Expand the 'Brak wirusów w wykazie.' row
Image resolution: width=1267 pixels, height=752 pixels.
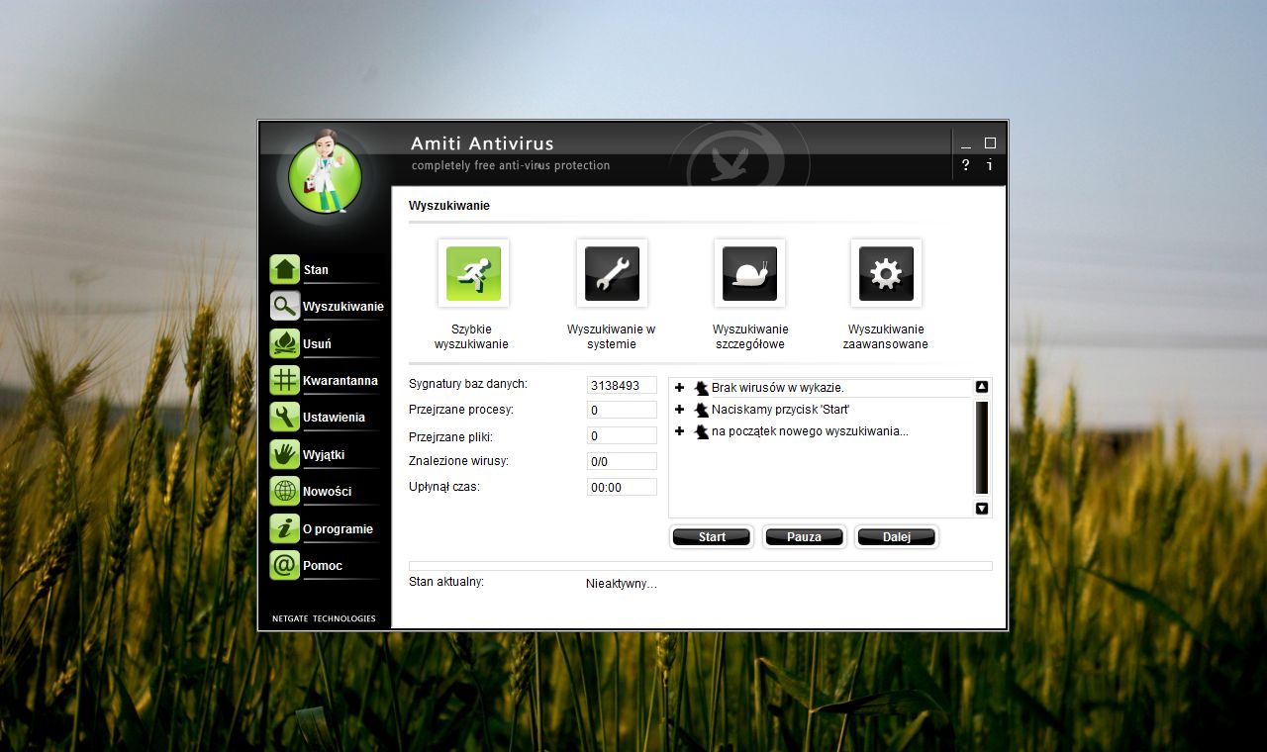point(680,388)
